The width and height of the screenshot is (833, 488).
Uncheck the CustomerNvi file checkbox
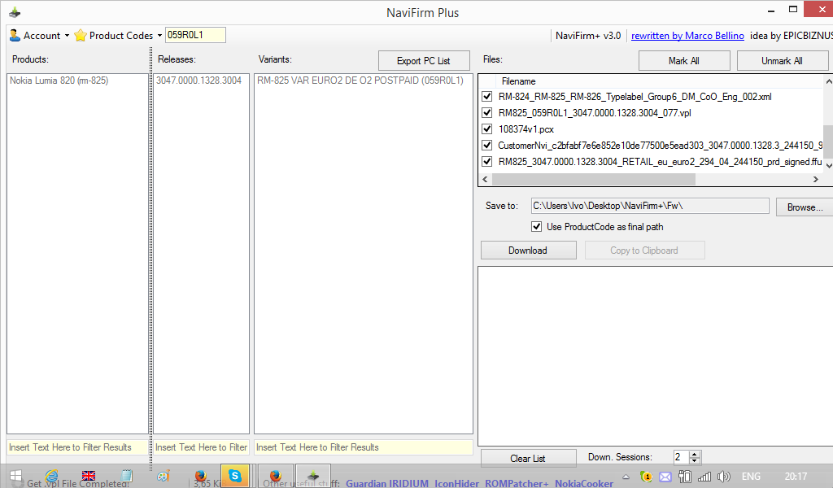pyautogui.click(x=486, y=145)
